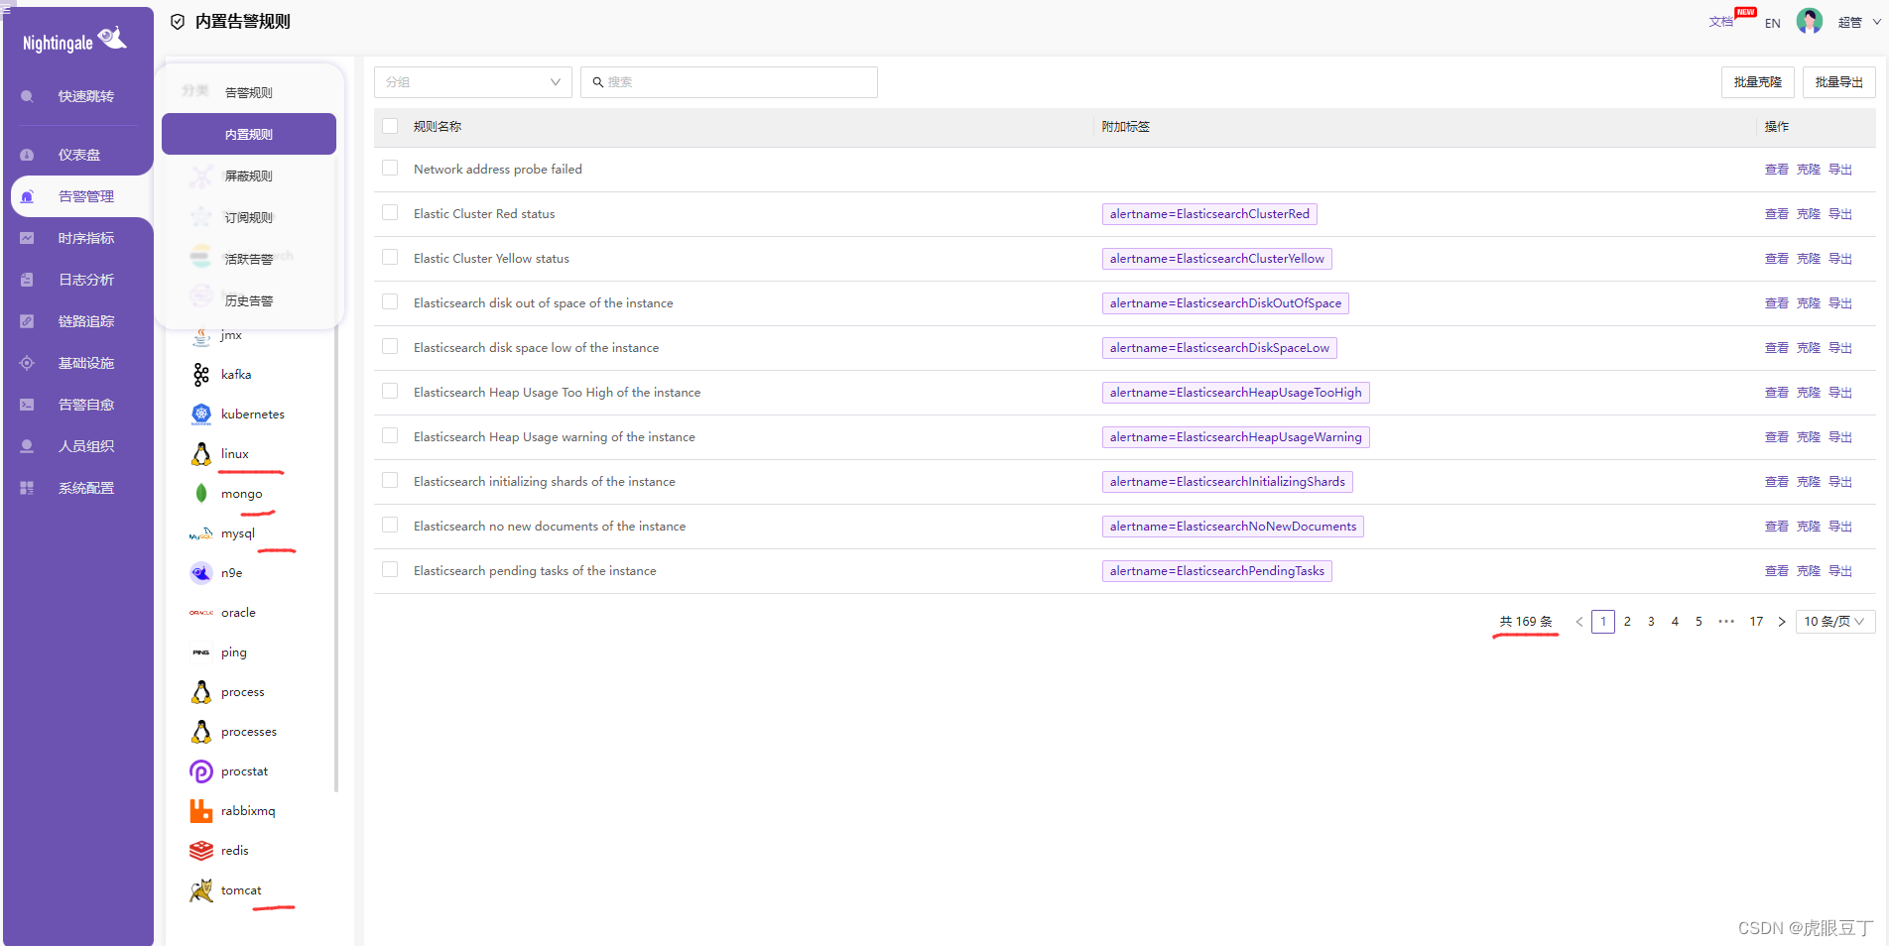1889x946 pixels.
Task: Click the 告警自愈 sidebar icon
Action: 27,405
